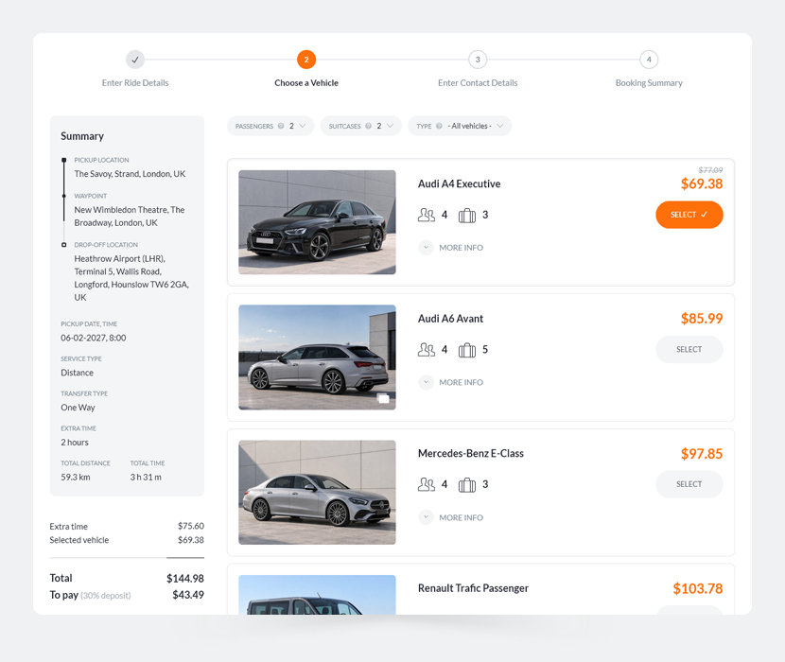Screen dimensions: 785x662
Task: Open the Renault Trafic Passenger photo
Action: [x=317, y=595]
